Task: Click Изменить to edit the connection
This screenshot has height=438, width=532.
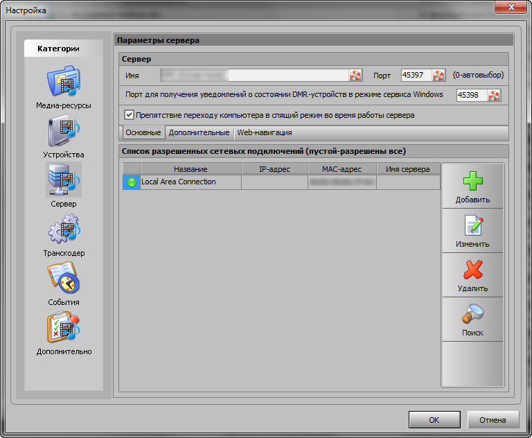Action: pyautogui.click(x=472, y=231)
